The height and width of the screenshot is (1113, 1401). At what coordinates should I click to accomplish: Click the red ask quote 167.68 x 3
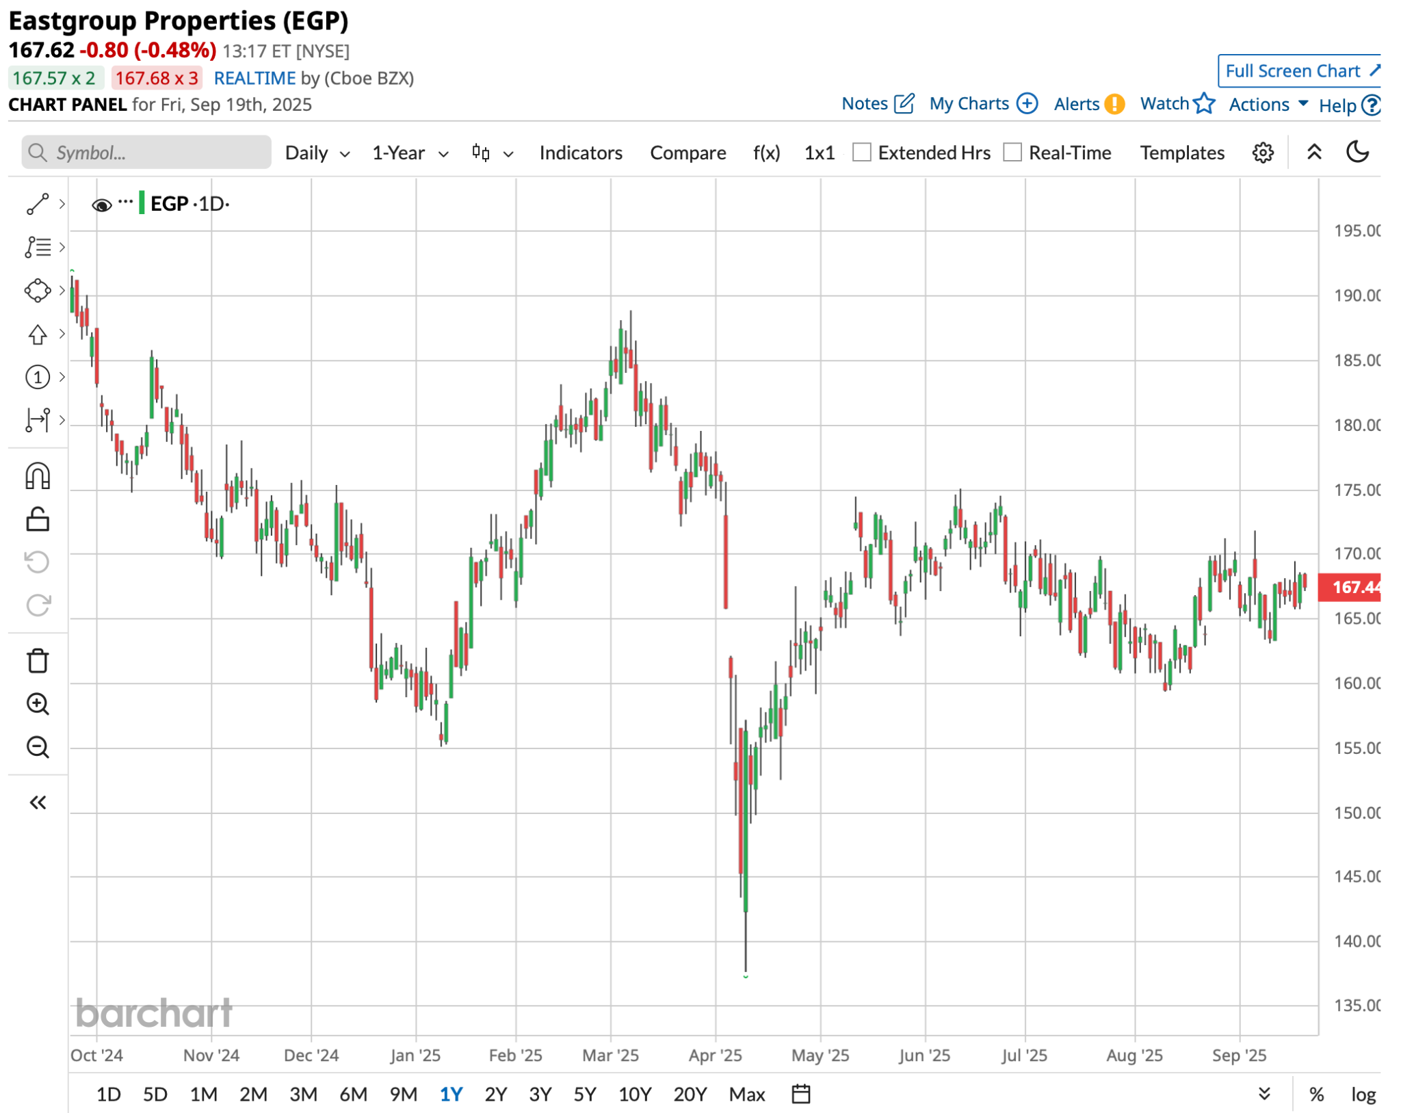(157, 78)
